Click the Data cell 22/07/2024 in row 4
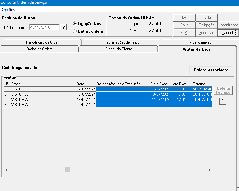The width and height of the screenshot is (239, 191). coord(86,104)
